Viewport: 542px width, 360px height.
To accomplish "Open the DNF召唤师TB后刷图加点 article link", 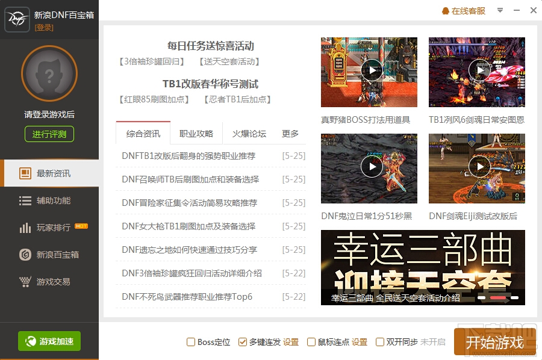I will click(190, 179).
